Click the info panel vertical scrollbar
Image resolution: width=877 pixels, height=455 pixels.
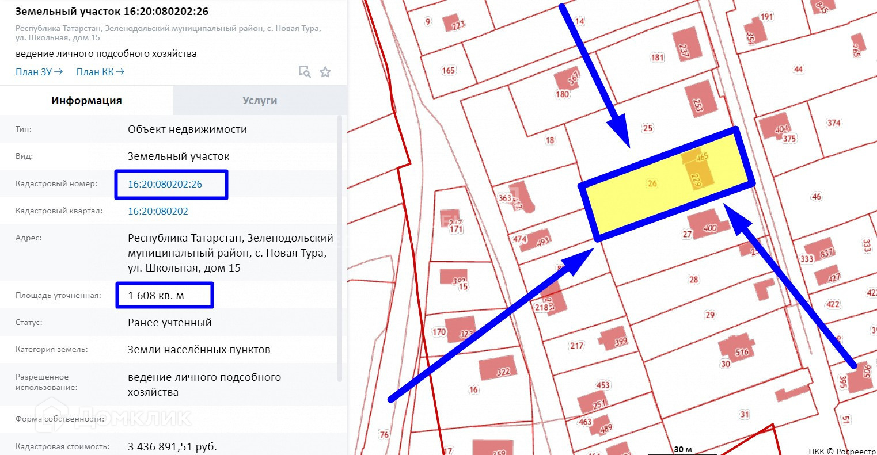click(x=340, y=247)
